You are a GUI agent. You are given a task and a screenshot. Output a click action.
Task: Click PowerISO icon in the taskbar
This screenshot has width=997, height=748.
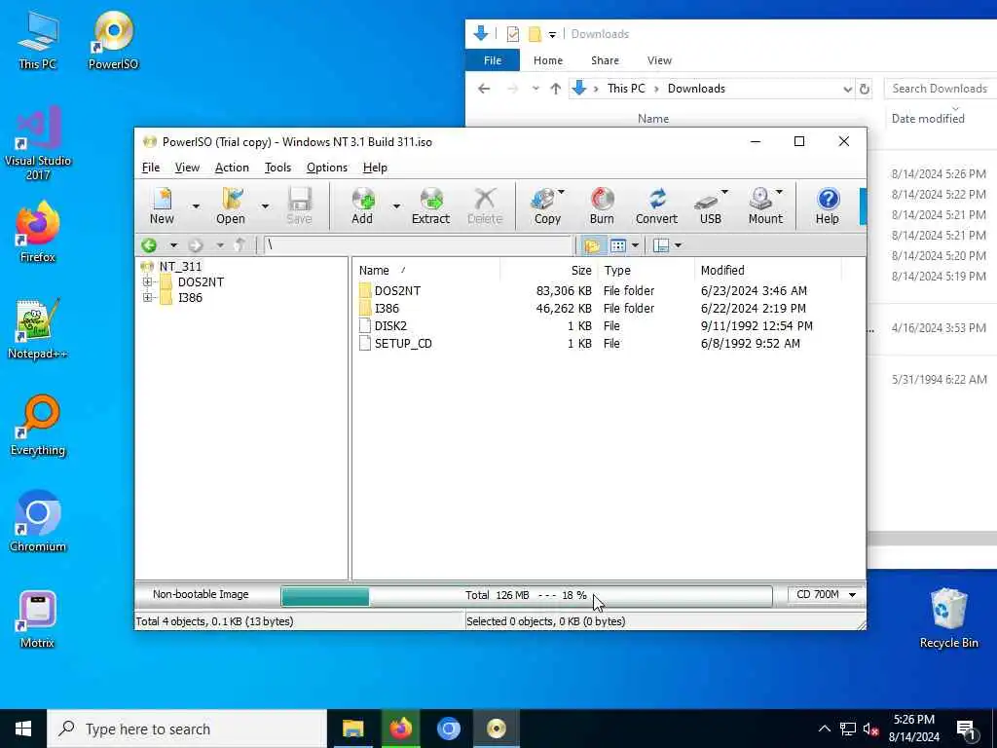(x=496, y=729)
